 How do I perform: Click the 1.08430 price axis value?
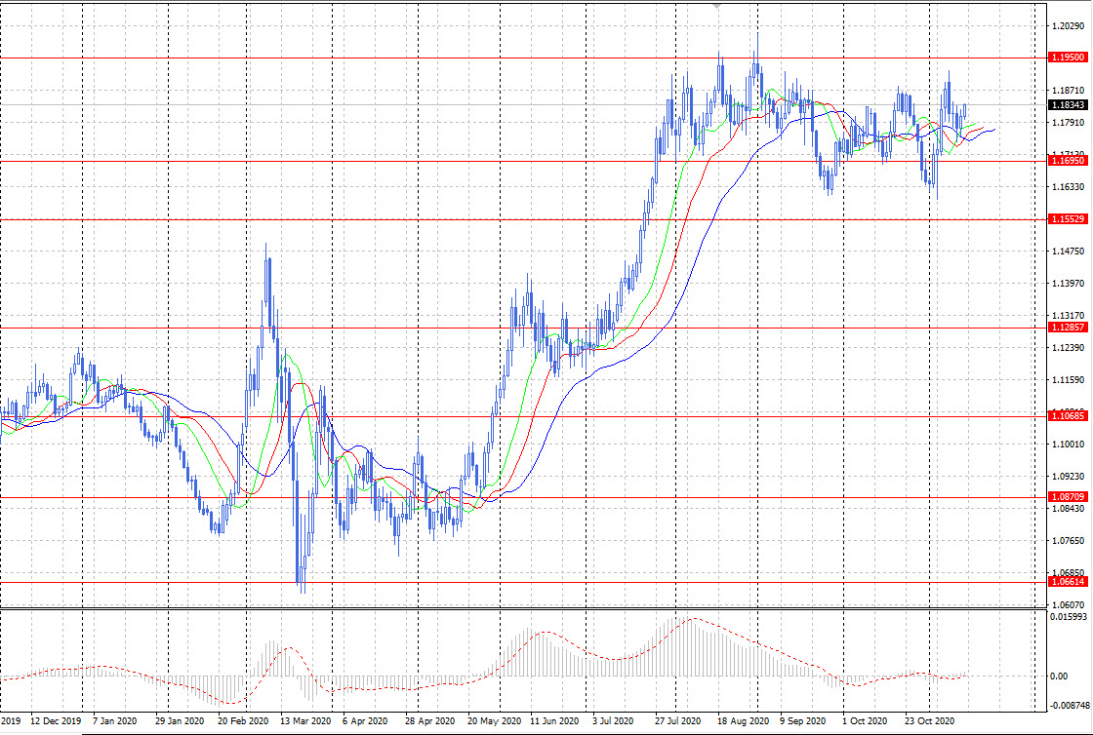point(1070,509)
